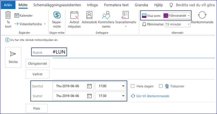Screen dimensions: 217x114
Task: Expand the Svarsalternativ dropdown arrow
Action: click(x=126, y=27)
